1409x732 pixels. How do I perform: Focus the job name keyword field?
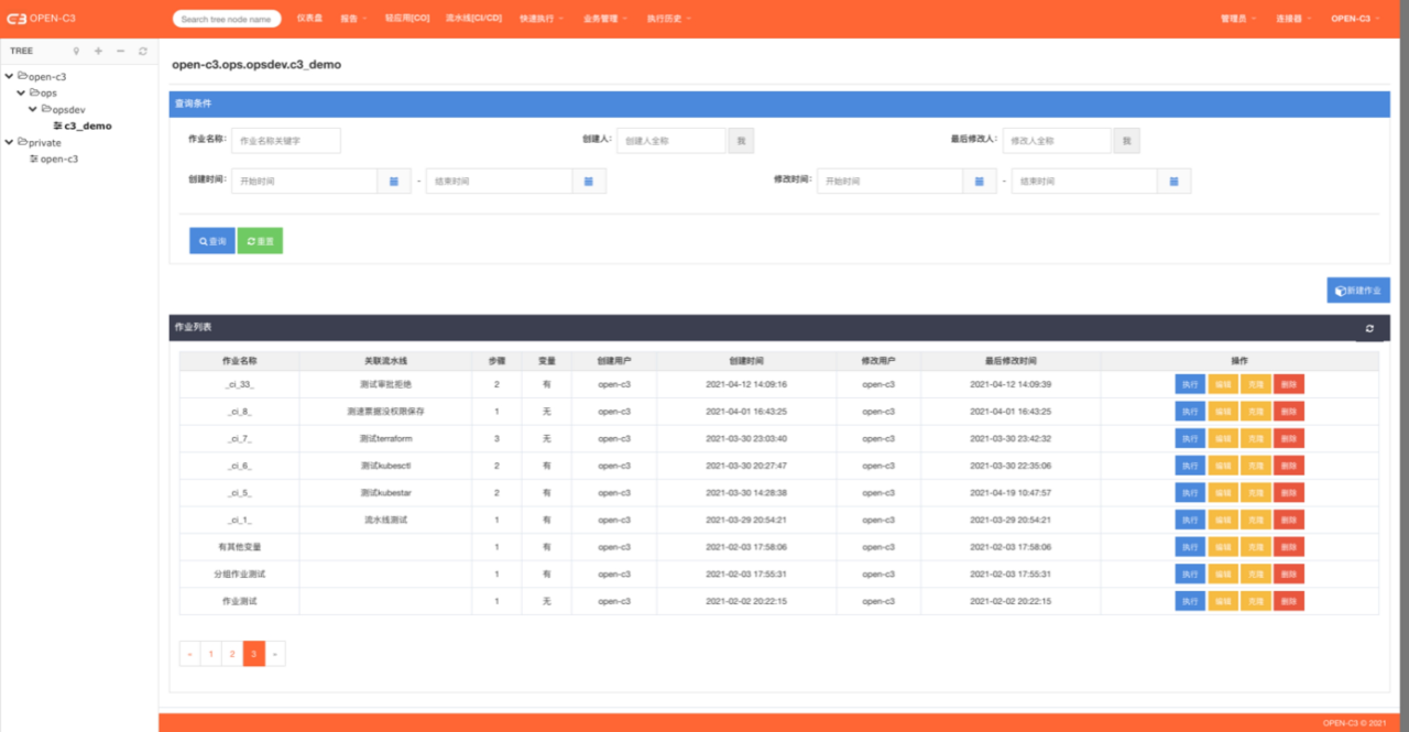[286, 141]
